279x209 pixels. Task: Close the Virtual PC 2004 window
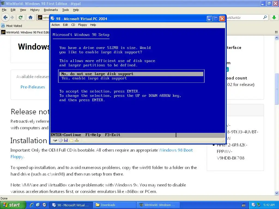click(x=222, y=19)
